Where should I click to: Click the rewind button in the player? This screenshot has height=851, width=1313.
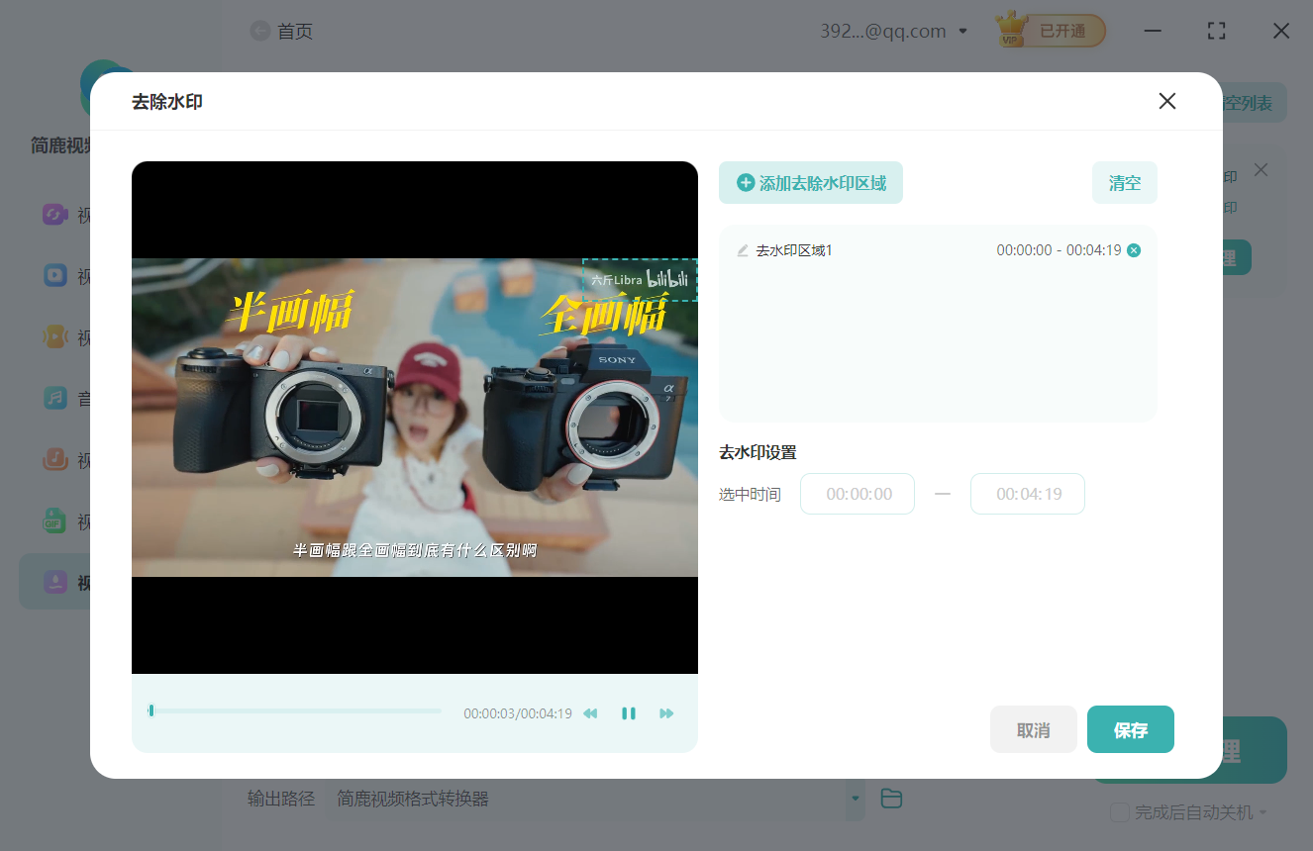pos(590,713)
